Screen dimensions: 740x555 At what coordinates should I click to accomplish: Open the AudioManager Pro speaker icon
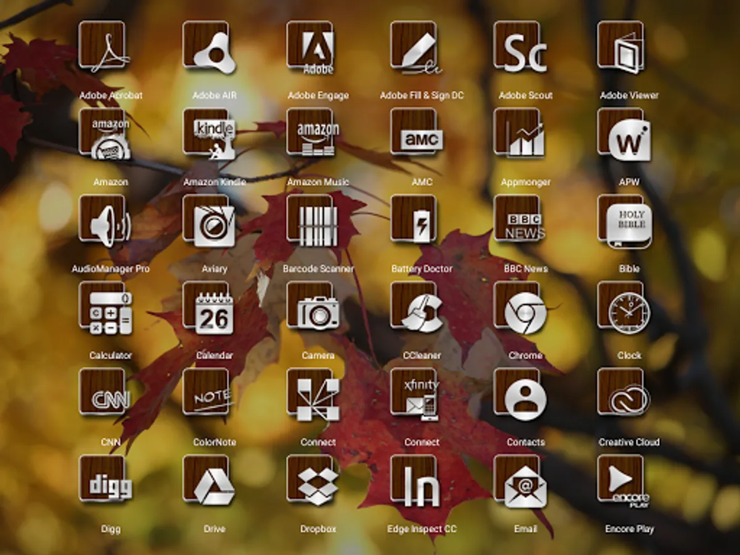pyautogui.click(x=104, y=221)
